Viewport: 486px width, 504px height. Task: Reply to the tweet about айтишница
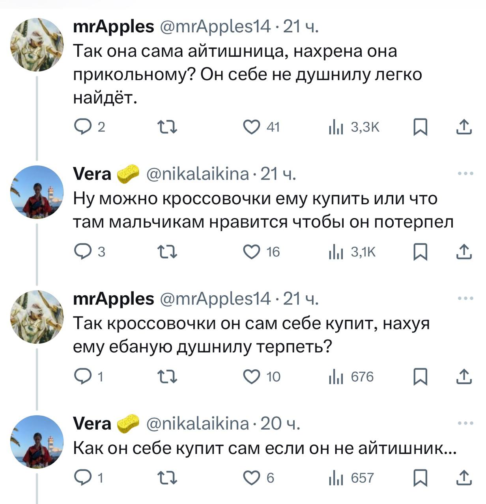[83, 127]
